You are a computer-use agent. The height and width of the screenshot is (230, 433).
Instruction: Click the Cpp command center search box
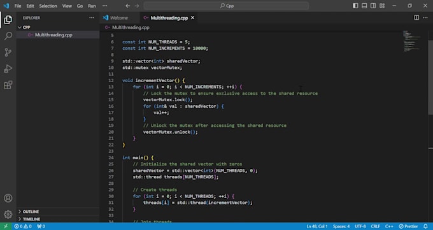(x=226, y=6)
